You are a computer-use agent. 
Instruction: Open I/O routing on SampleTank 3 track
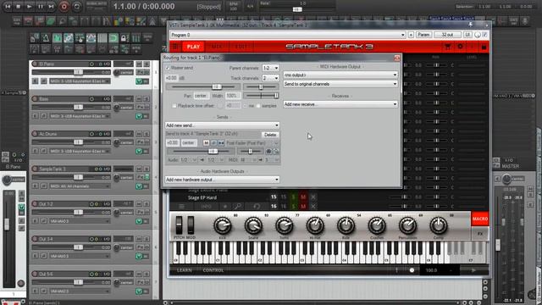click(107, 169)
